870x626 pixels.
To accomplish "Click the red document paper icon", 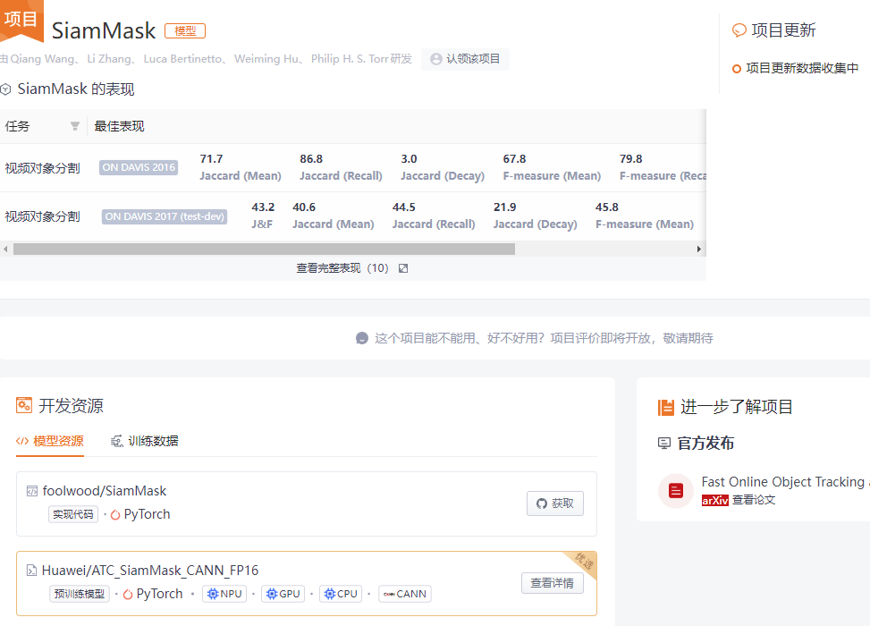I will click(676, 491).
